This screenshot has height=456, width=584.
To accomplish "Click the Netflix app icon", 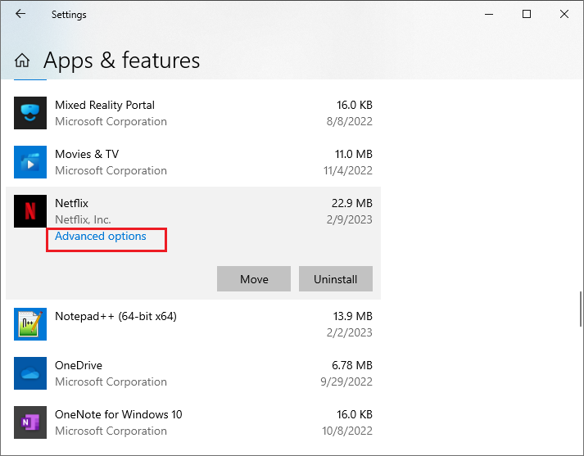I will click(30, 211).
